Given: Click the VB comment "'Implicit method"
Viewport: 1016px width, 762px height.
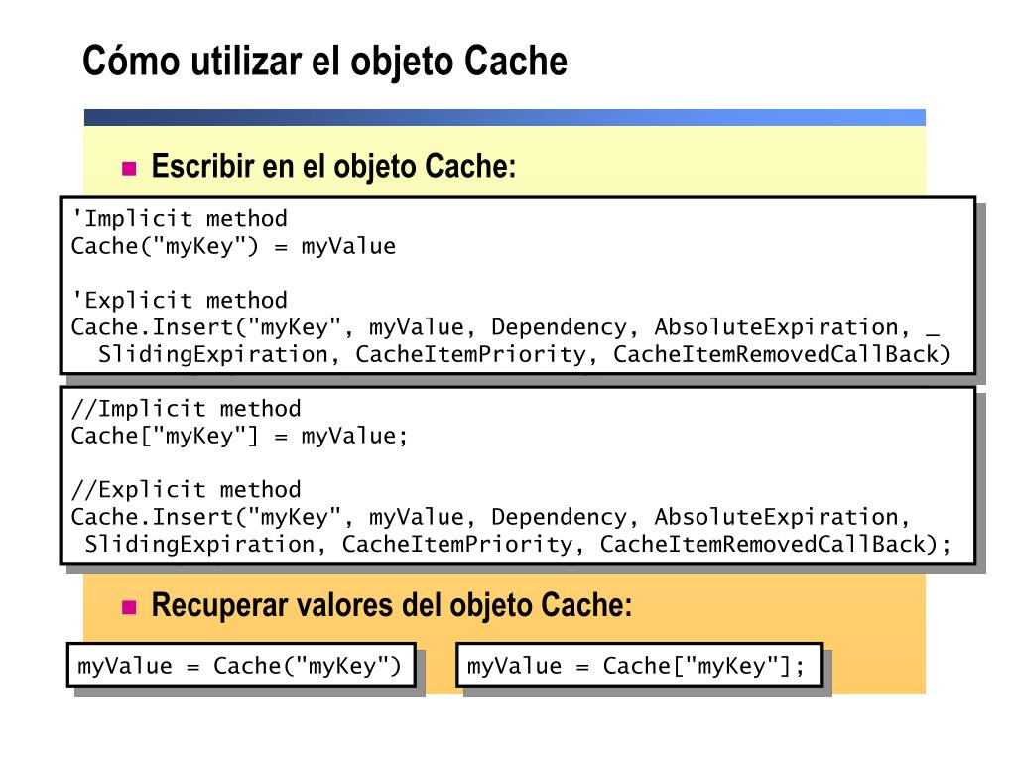Looking at the screenshot, I should (x=179, y=219).
